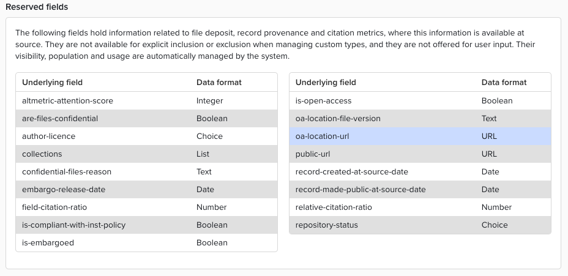Select the author-licence field entry

[48, 136]
